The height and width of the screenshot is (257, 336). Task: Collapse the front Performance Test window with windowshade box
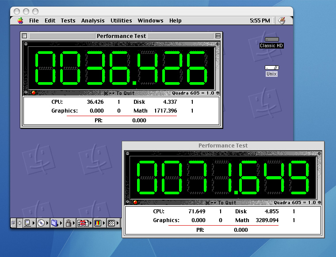[x=218, y=36]
